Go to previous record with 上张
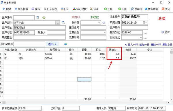This screenshot has width=173, height=111. (108, 9)
